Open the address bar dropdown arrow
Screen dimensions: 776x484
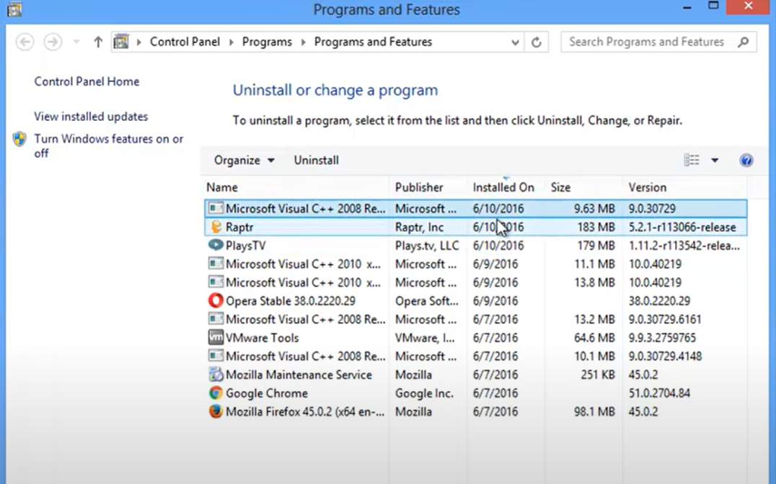coord(514,42)
